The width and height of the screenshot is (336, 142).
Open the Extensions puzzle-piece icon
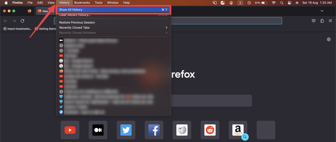pyautogui.click(x=322, y=21)
